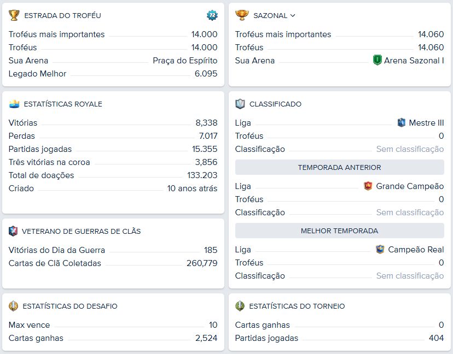Click the Max vence value 10
Image resolution: width=453 pixels, height=354 pixels.
[213, 325]
